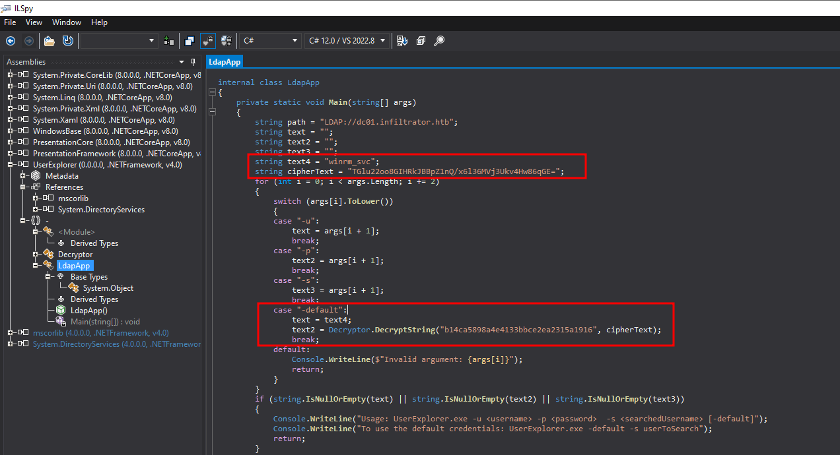Toggle show private and internal types
840x455 pixels.
click(207, 41)
